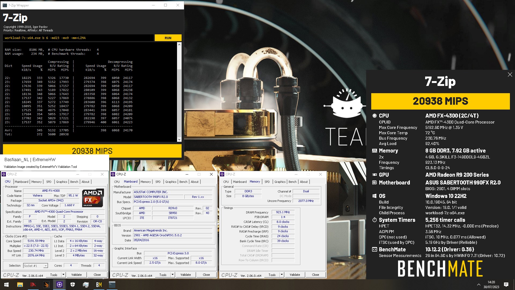Expand Tools dropdown arrow in CPU-Z Memory window
Screen dimensions: 515x290
coord(282,275)
